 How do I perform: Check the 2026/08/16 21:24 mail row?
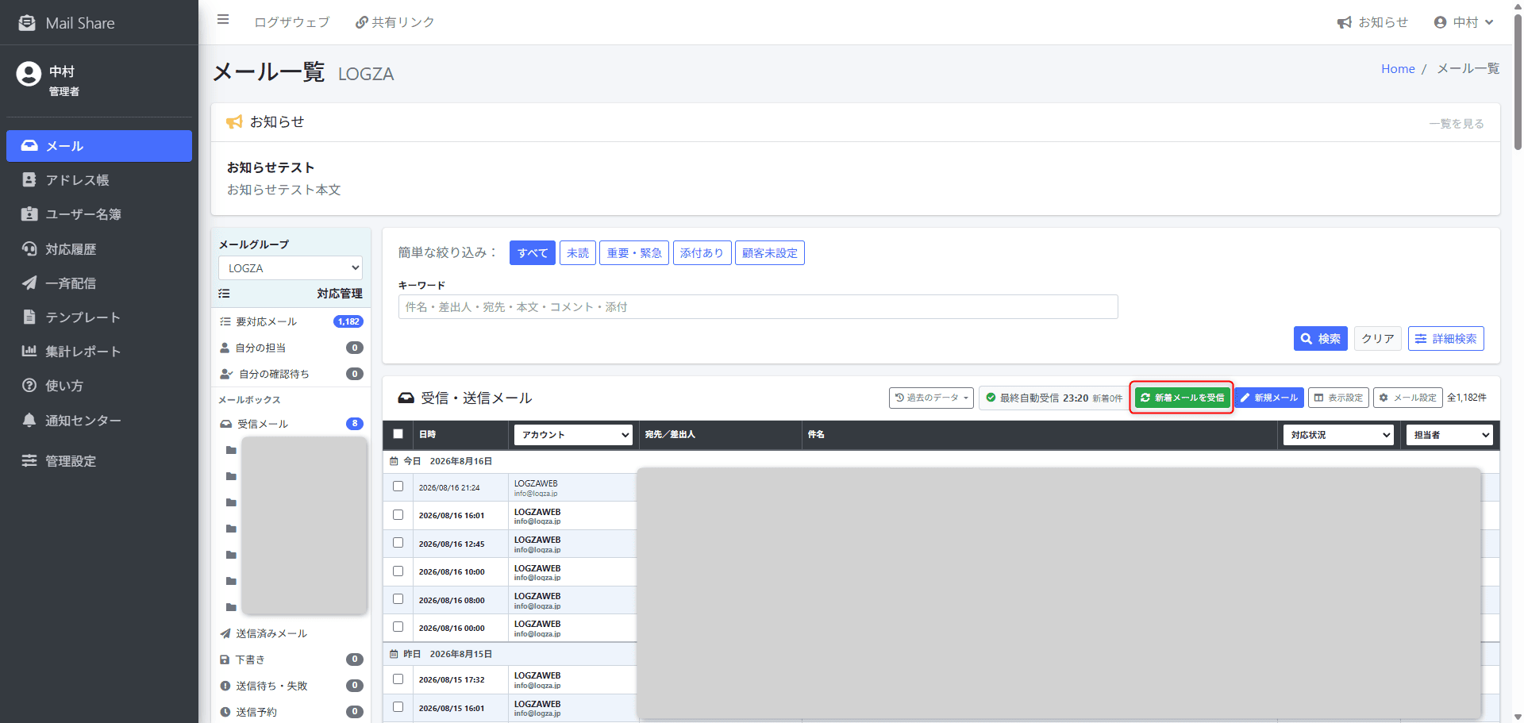(398, 486)
